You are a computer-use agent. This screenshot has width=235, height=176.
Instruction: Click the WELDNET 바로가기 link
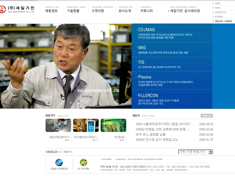(59, 152)
